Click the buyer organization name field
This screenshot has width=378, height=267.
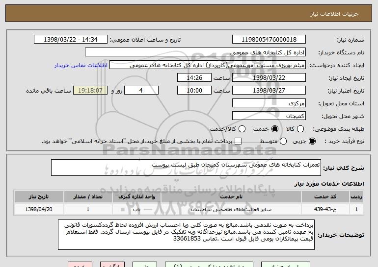(x=195, y=52)
